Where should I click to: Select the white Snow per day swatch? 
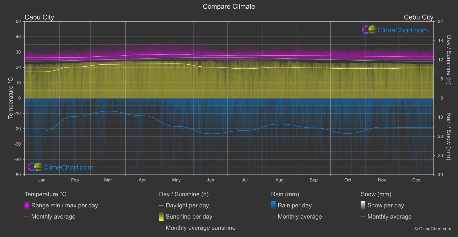(x=363, y=205)
